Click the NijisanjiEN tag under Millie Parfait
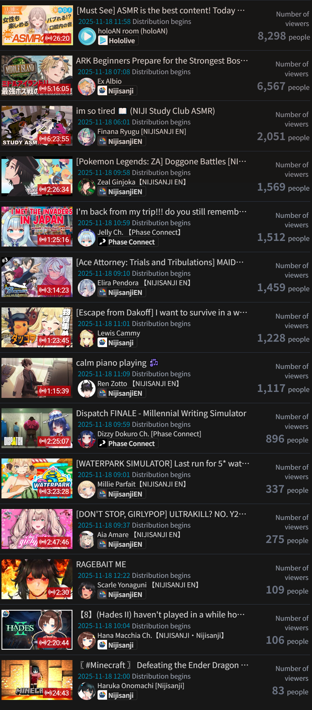The image size is (312, 710). point(122,494)
